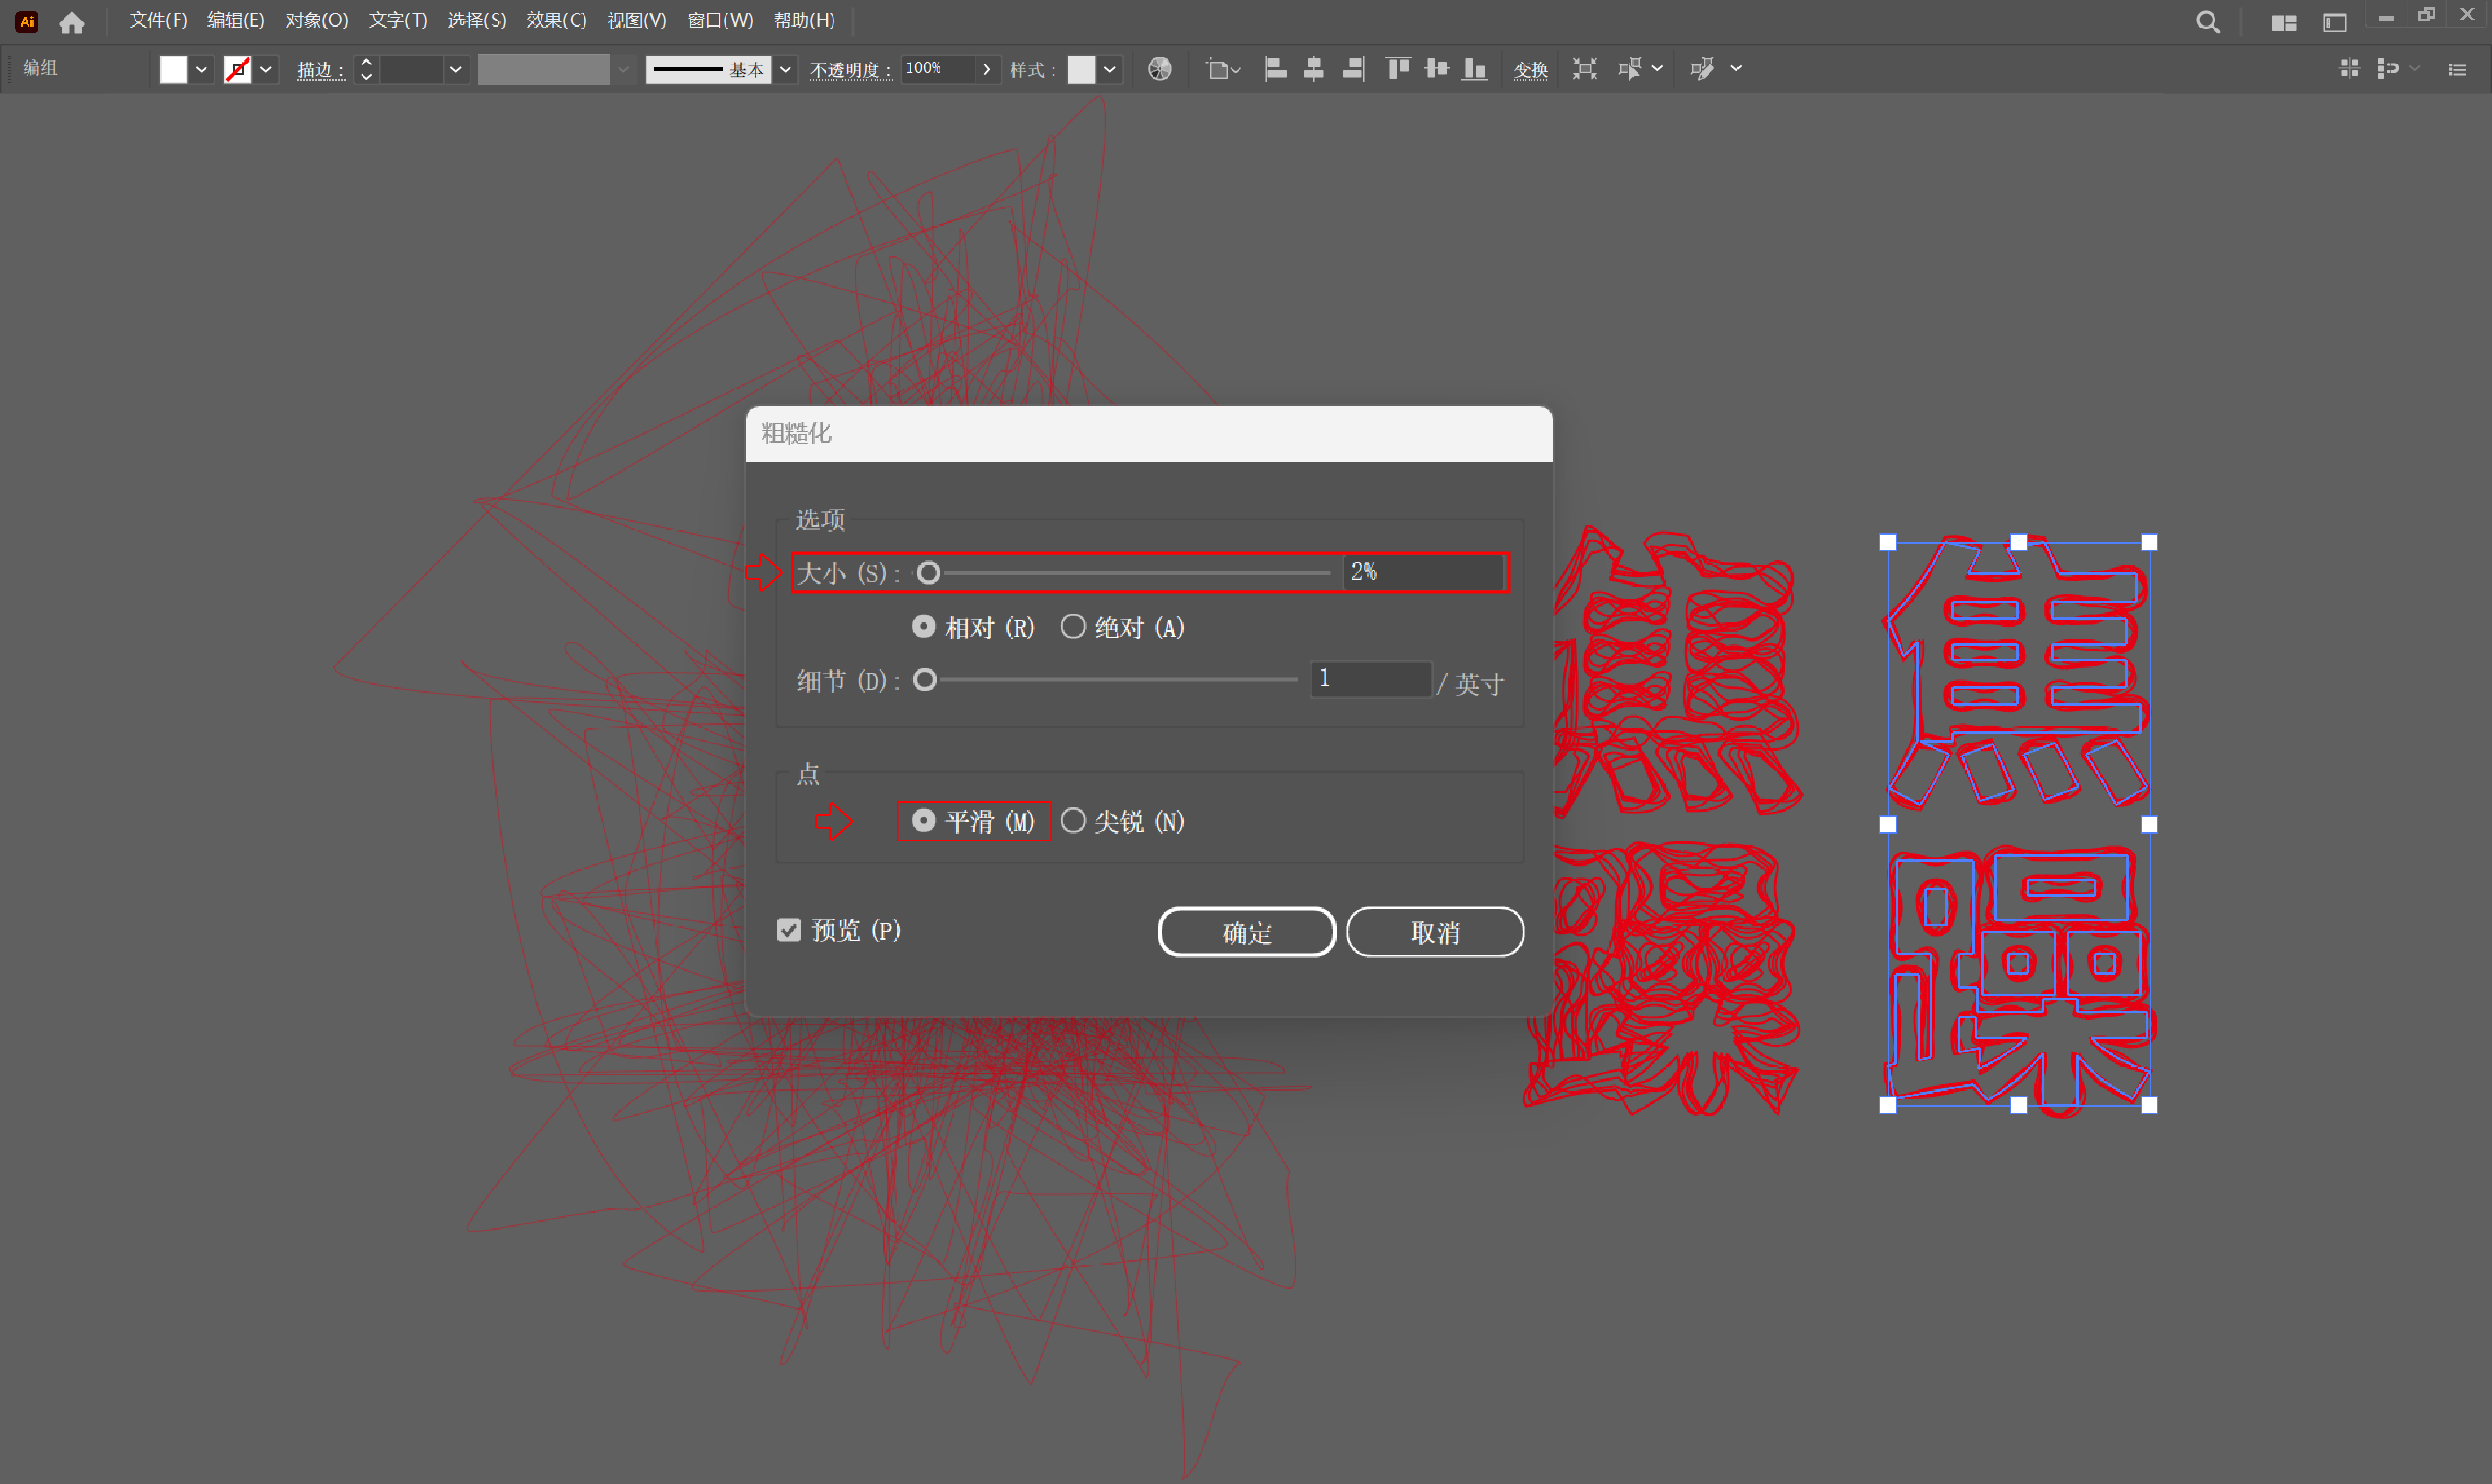2492x1484 pixels.
Task: Open the 编辑(E) menu
Action: 235,20
